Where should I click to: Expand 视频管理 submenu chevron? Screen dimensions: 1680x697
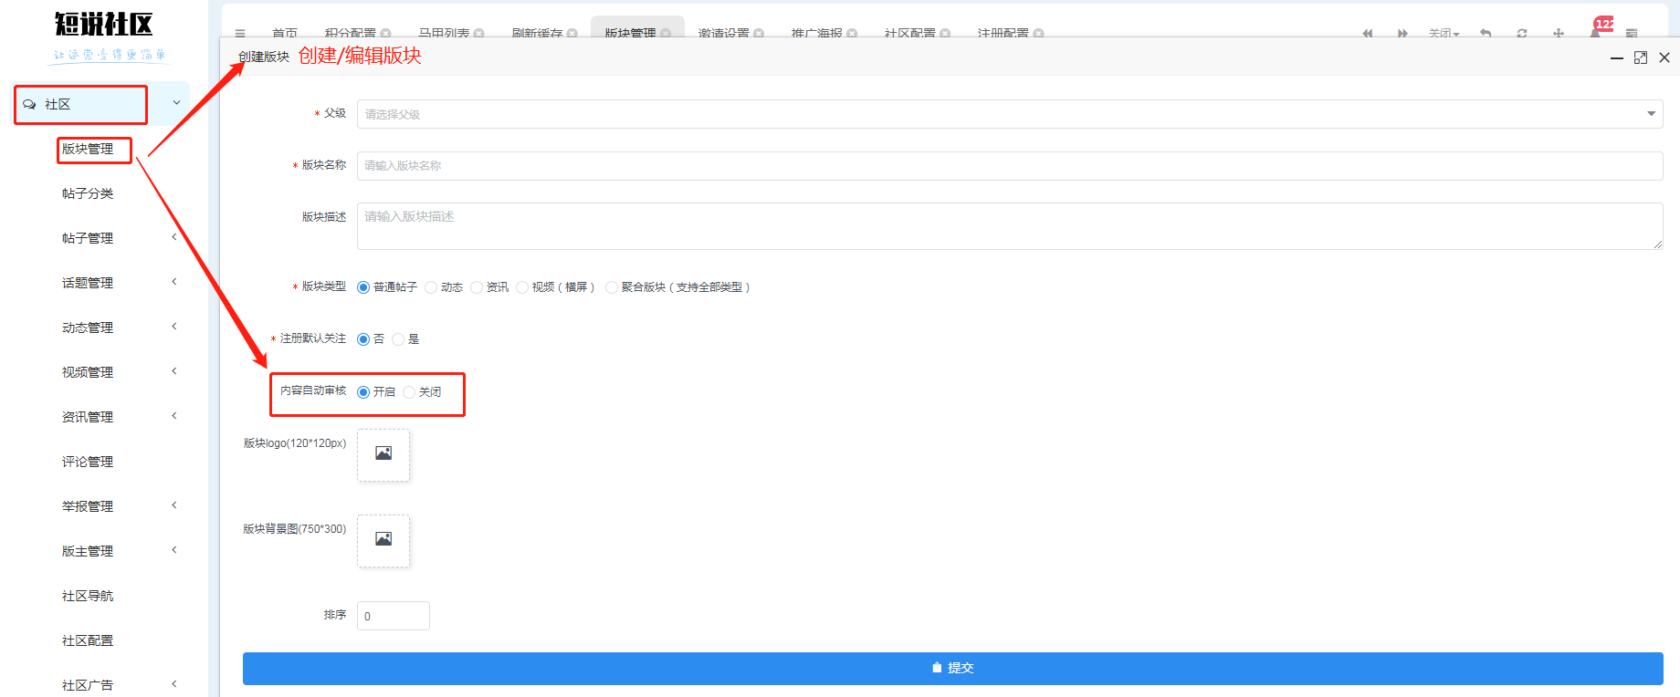[x=174, y=371]
